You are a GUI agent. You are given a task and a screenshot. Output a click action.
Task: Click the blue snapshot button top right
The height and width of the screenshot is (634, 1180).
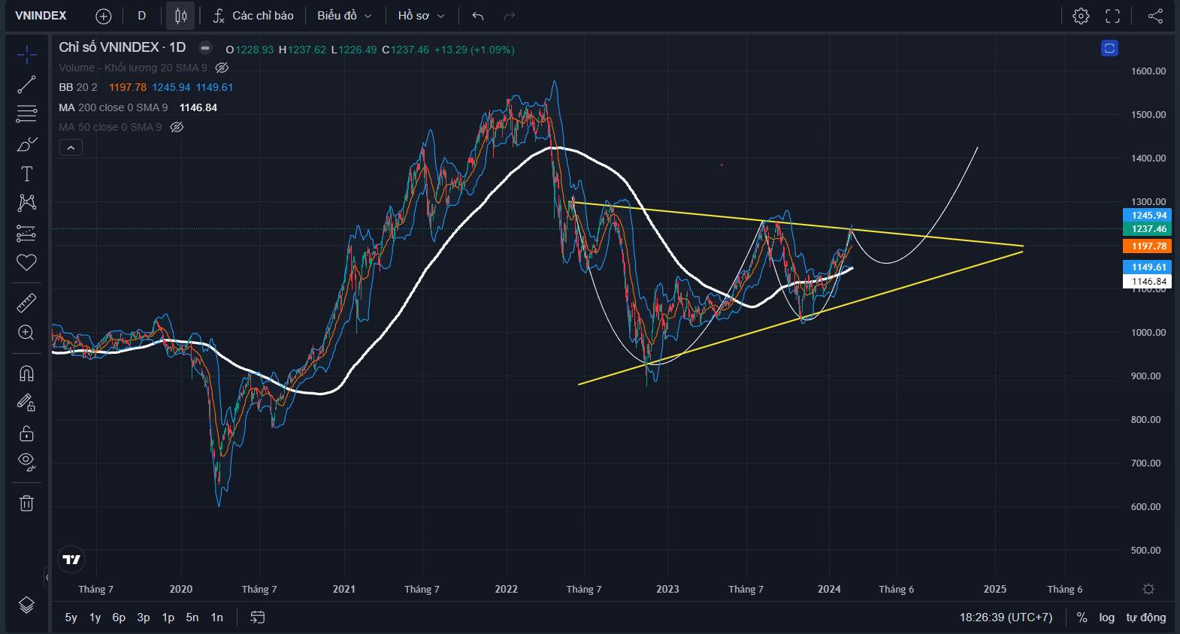(1109, 48)
